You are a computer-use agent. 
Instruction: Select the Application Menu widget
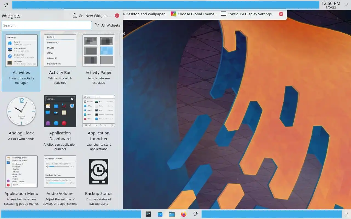pos(21,181)
